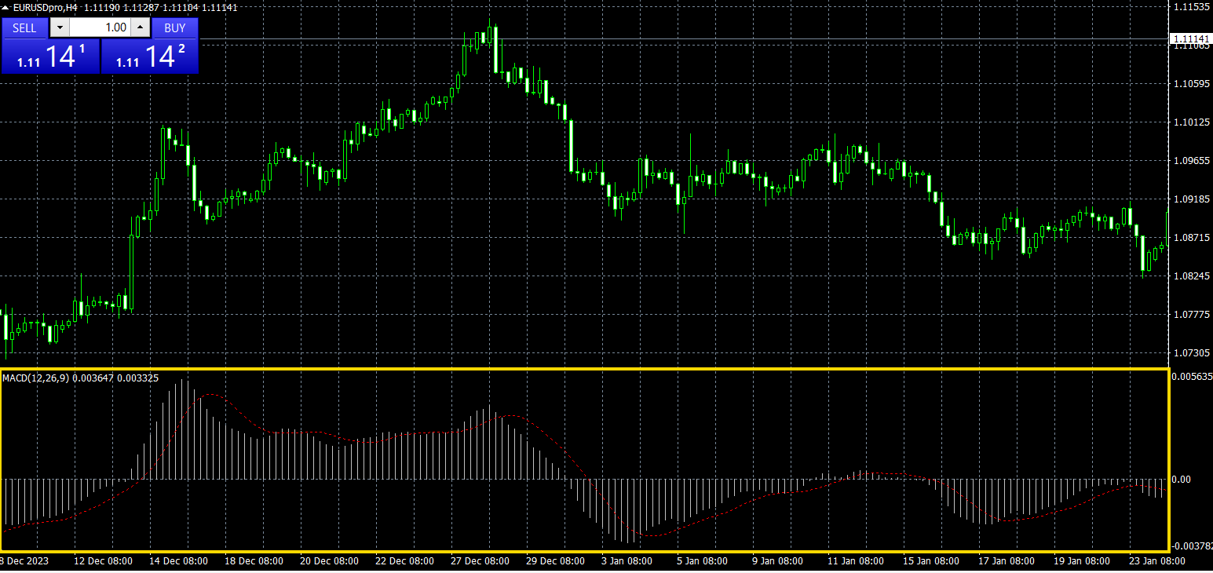Click the SELL button
The height and width of the screenshot is (573, 1213).
(x=24, y=27)
